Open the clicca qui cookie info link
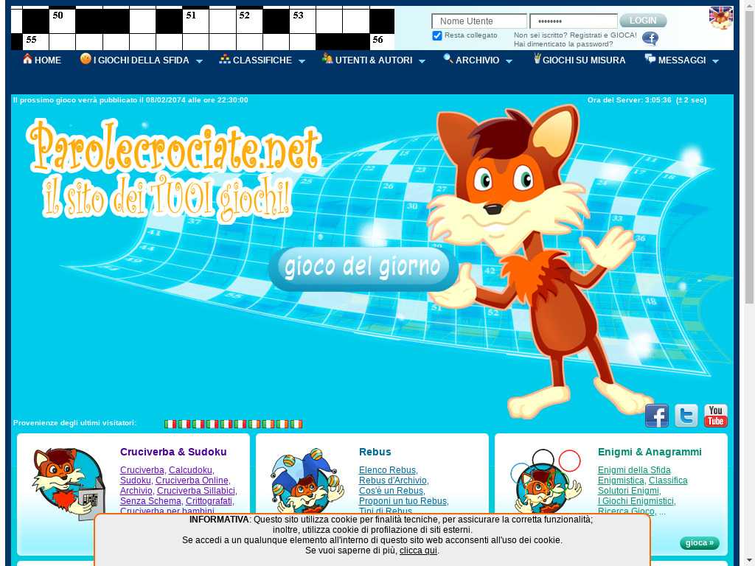 click(418, 550)
